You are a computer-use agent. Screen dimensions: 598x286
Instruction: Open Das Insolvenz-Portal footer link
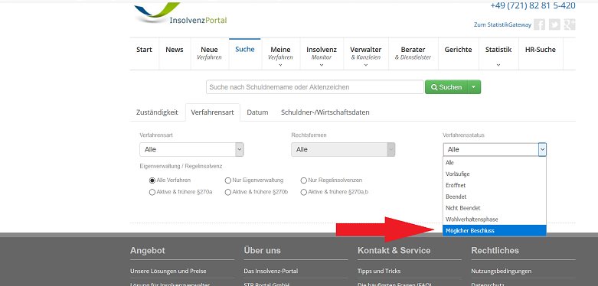point(271,271)
